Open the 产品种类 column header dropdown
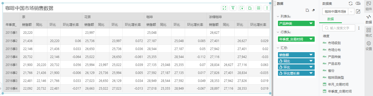Screen dimensions: 373x96 tap(311, 24)
